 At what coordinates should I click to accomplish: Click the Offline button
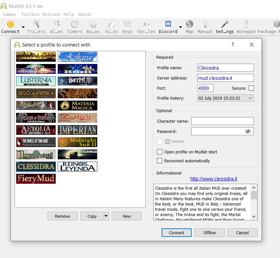(x=209, y=233)
